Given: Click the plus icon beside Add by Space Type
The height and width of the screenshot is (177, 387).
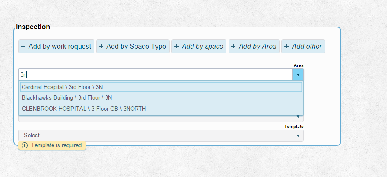Looking at the screenshot, I should [x=101, y=47].
